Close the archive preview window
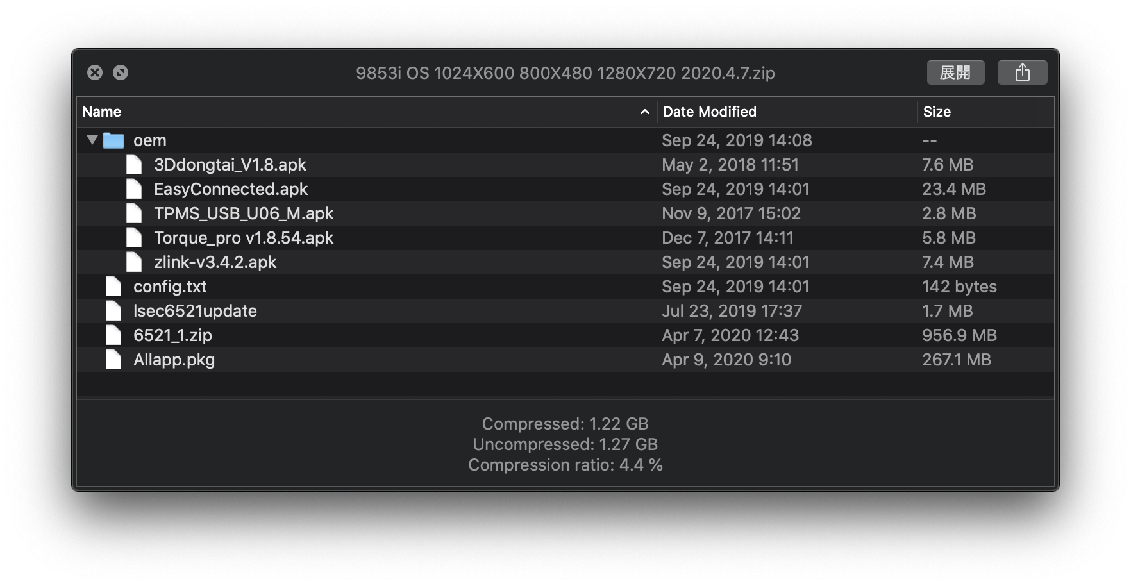1131x586 pixels. click(95, 72)
